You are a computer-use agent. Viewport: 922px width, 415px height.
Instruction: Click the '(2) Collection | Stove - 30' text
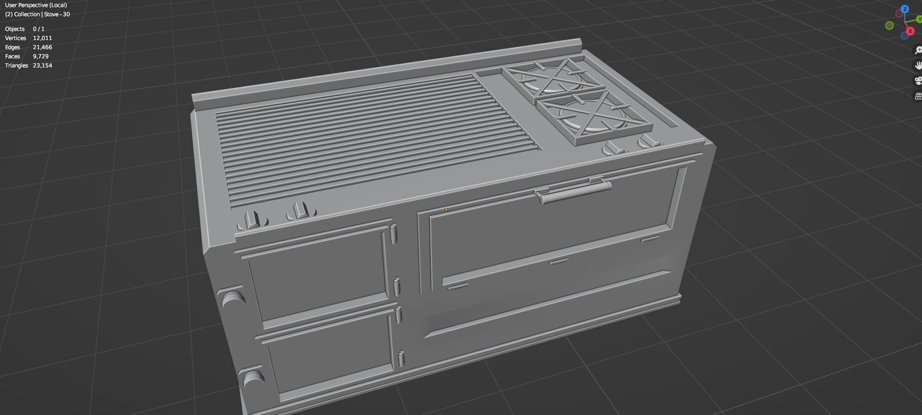point(38,14)
